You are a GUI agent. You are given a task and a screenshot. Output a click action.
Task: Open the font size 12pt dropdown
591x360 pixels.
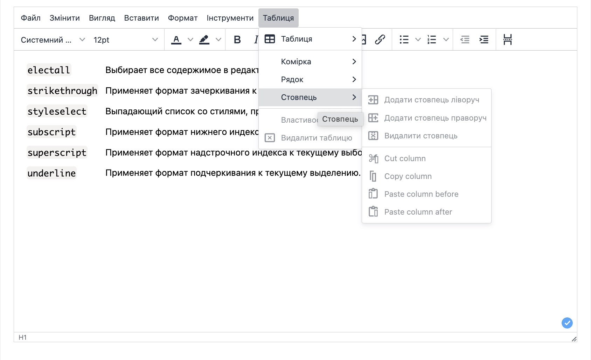[125, 40]
